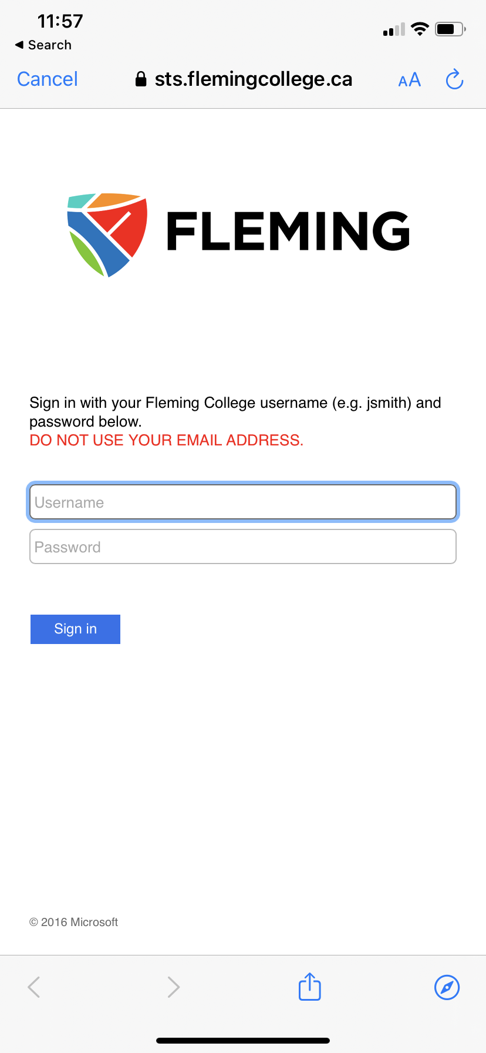Tap the FLEMING wordmark text
The image size is (486, 1053).
coord(288,231)
